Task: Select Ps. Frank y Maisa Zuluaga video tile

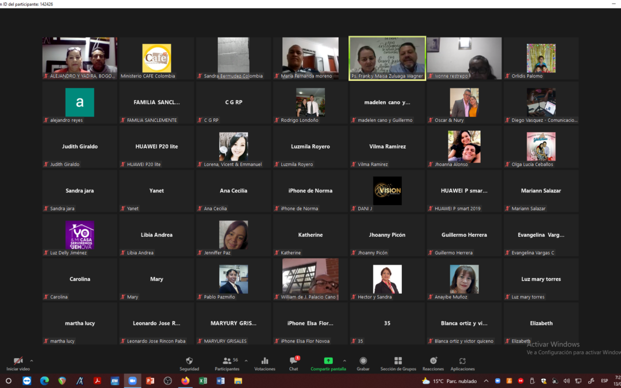Action: (x=387, y=58)
